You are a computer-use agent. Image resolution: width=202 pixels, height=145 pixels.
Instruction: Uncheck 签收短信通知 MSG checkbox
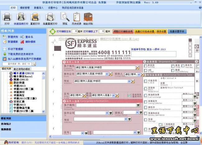(x=129, y=95)
